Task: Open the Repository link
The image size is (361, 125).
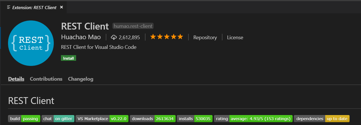Action: 205,37
